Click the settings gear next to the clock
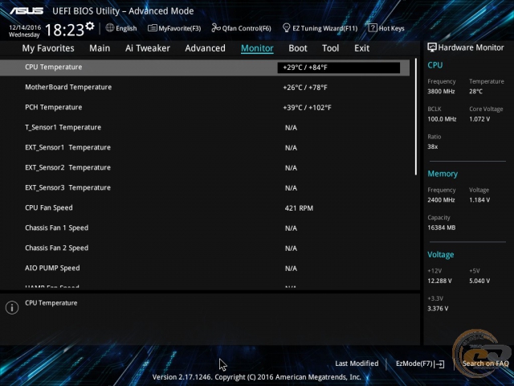514x386 pixels. click(89, 27)
